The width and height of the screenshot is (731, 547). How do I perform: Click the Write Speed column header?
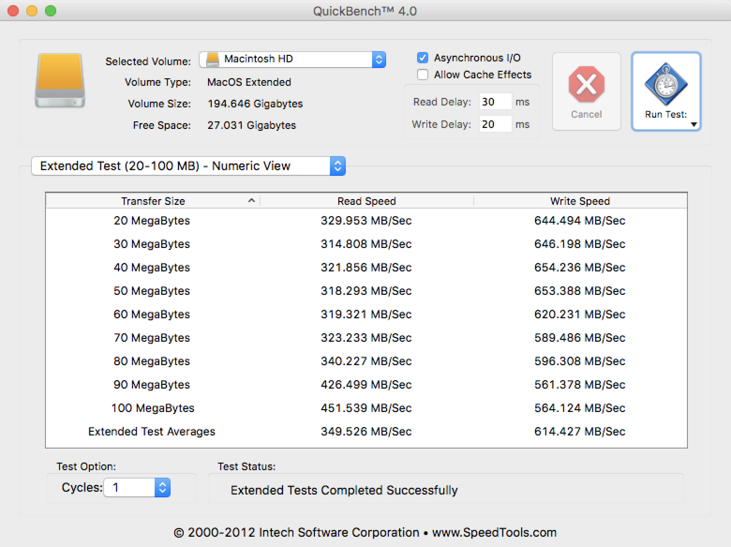[580, 201]
